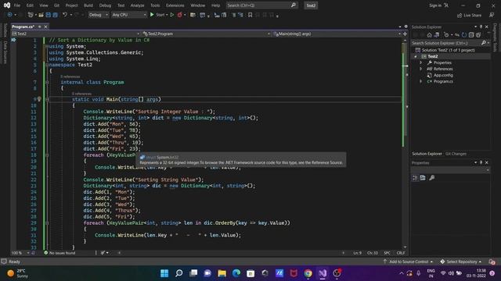Click the Categorized view icon in Properties panel
Image resolution: width=501 pixels, height=281 pixels.
415,178
